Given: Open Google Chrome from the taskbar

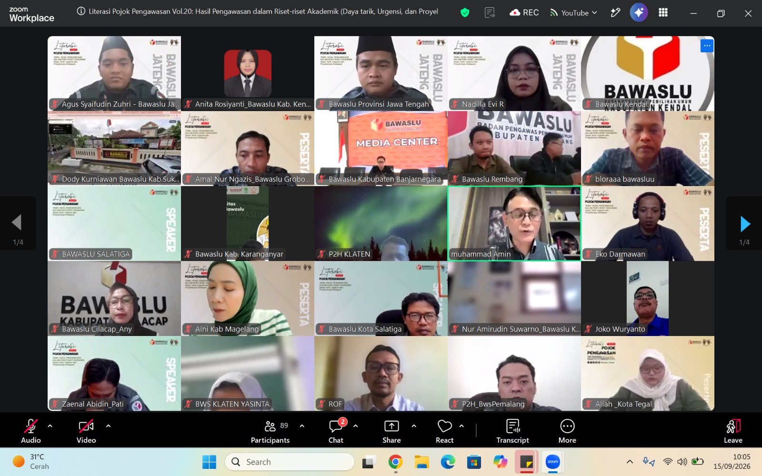Looking at the screenshot, I should pyautogui.click(x=395, y=462).
